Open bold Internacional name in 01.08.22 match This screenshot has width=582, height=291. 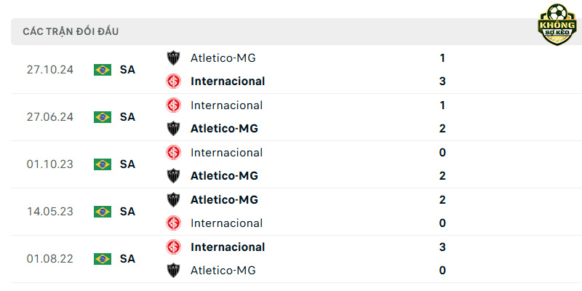click(x=228, y=247)
